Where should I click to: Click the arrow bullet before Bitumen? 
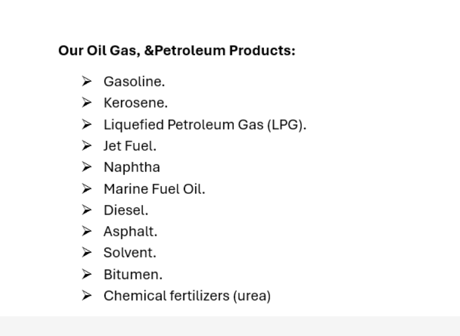pyautogui.click(x=87, y=275)
